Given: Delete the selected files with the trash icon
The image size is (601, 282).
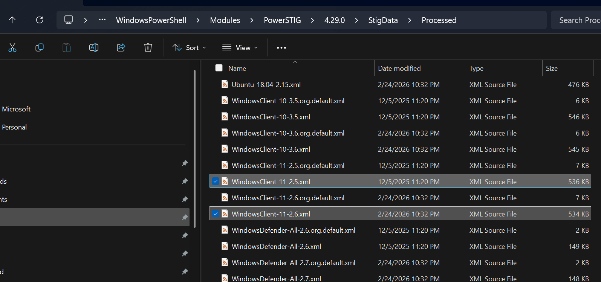Looking at the screenshot, I should [148, 47].
